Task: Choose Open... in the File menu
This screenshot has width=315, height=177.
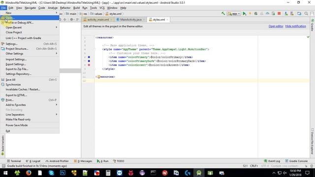Action: coord(30,18)
